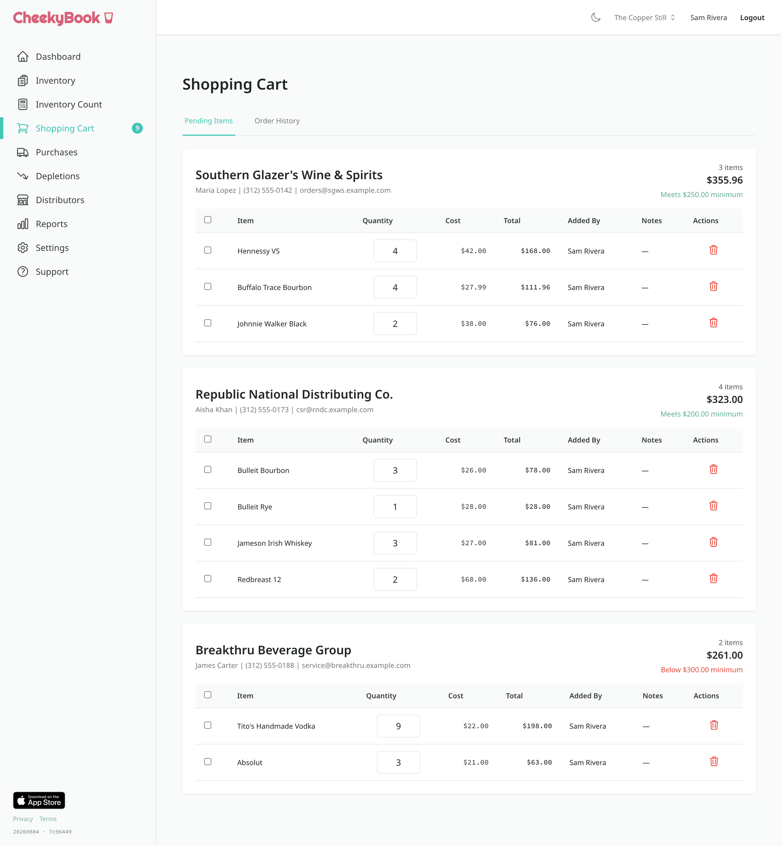Select all Republic National items checkbox
Viewport: 782px width, 846px height.
click(208, 439)
